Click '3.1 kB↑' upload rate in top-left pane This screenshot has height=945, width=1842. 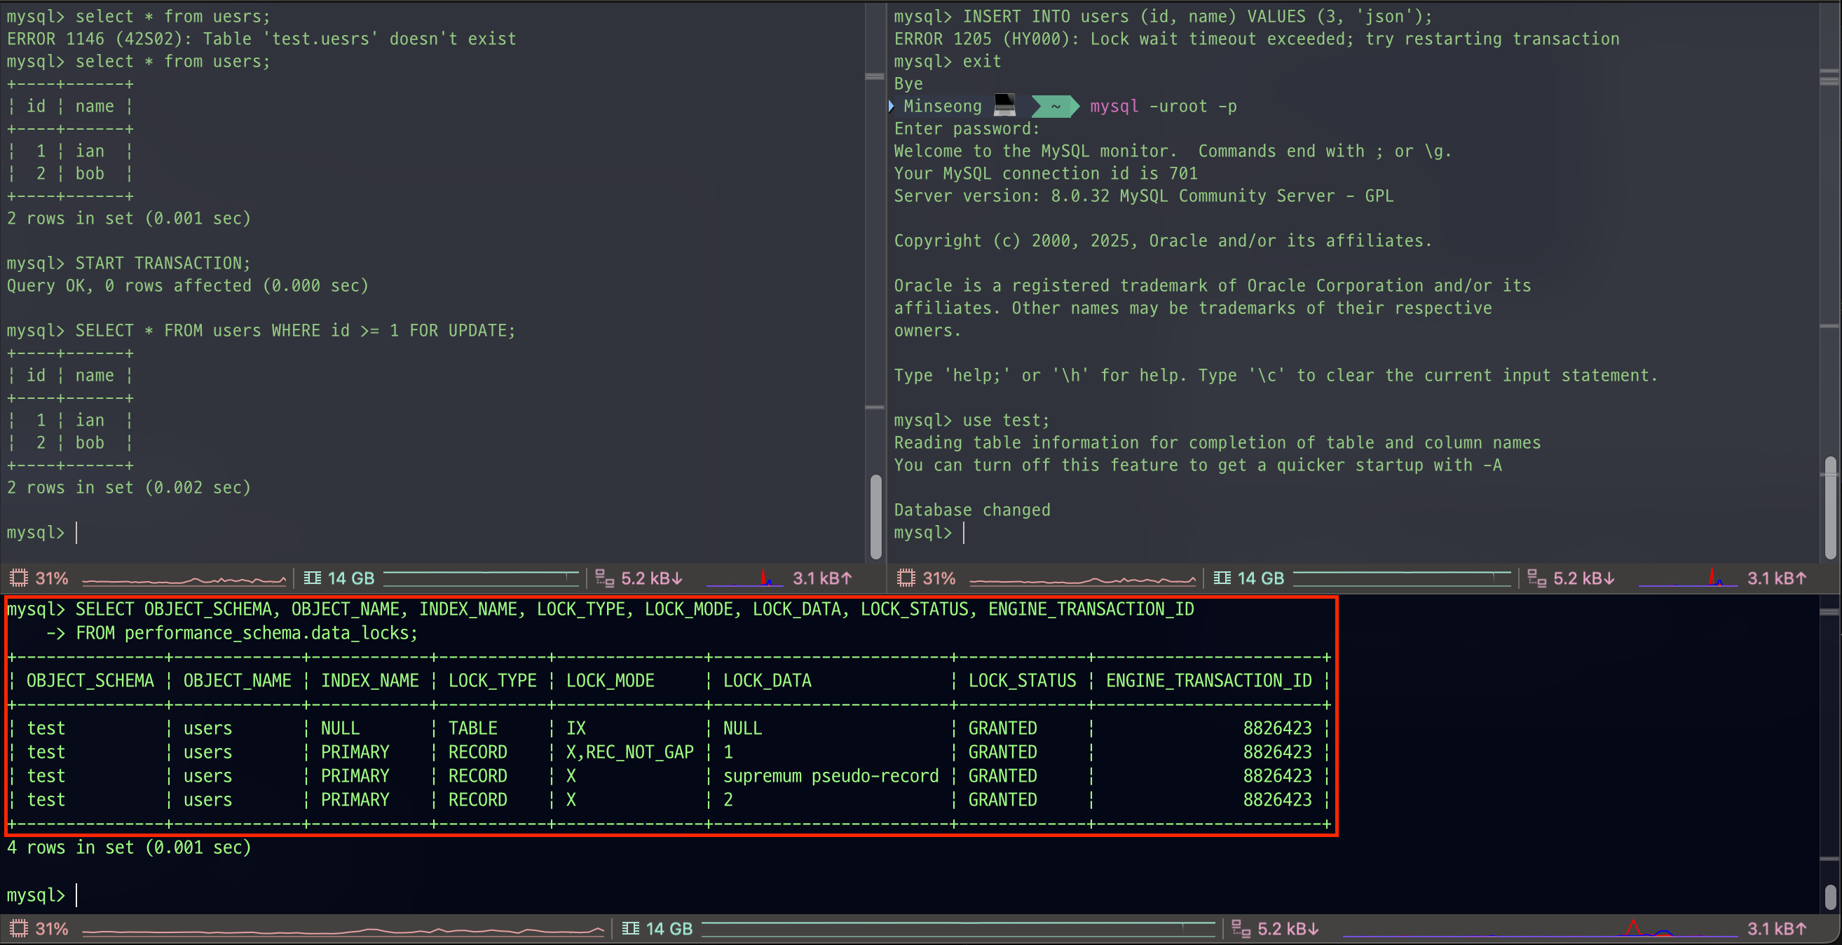(822, 578)
